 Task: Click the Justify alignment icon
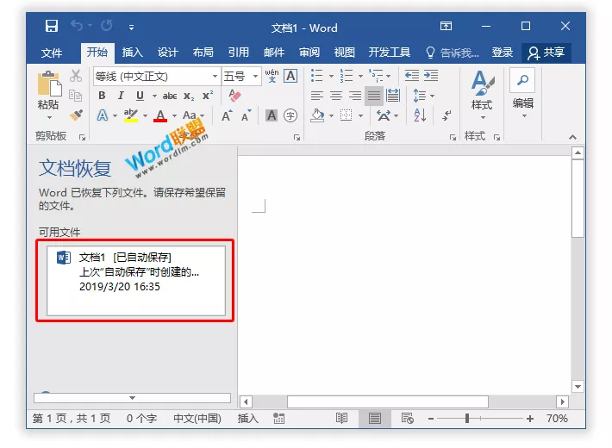coord(374,96)
